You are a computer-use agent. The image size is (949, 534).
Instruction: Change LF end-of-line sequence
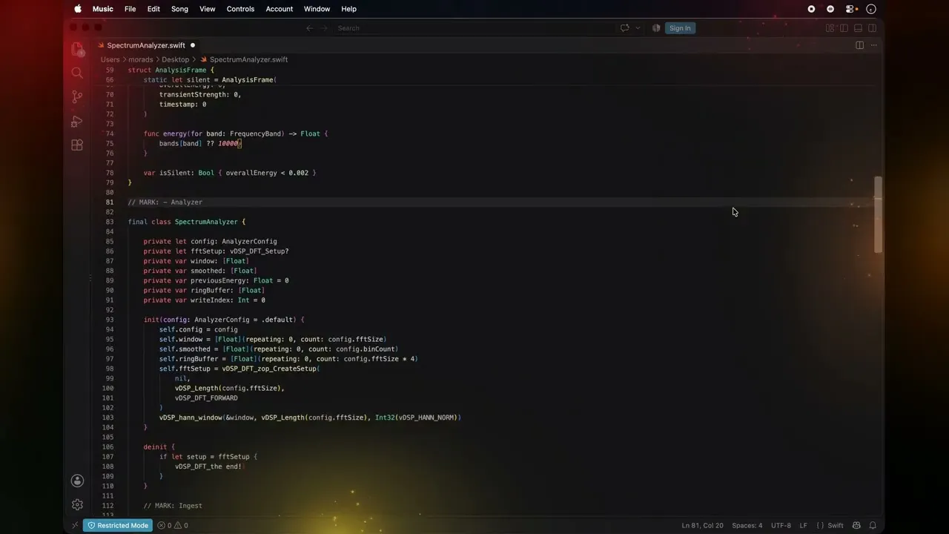click(803, 525)
